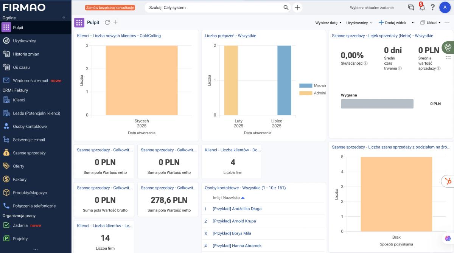Refresh the Pulpit dashboard
Viewport: 454px width, 253px height.
(x=107, y=22)
